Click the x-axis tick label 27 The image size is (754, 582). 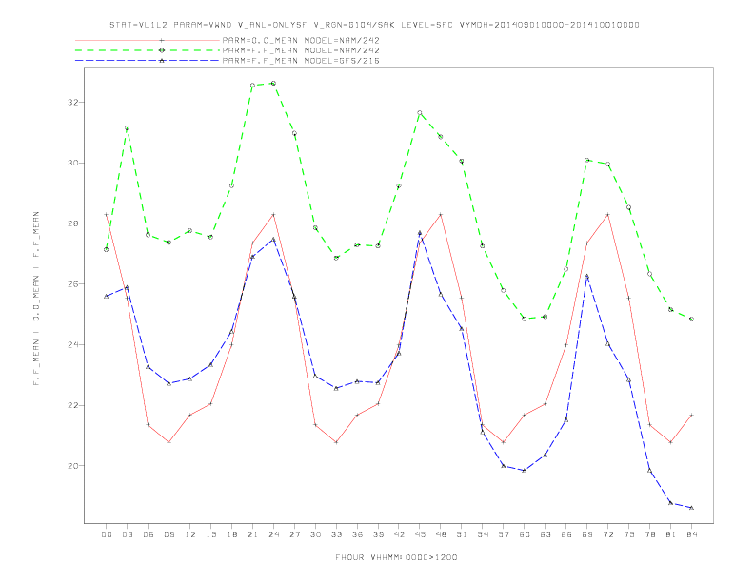294,534
